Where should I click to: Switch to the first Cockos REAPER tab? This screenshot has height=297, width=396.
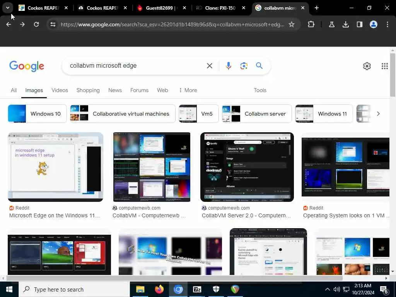pyautogui.click(x=43, y=8)
